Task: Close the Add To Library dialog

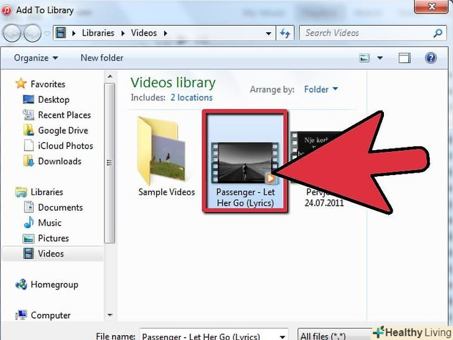Action: point(431,7)
